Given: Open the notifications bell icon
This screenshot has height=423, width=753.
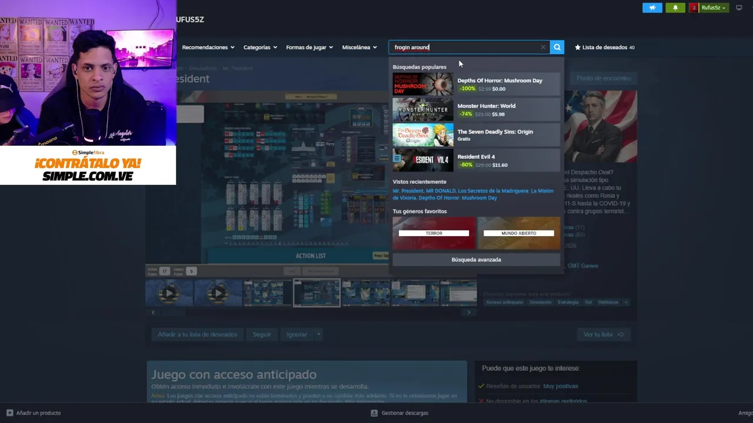Looking at the screenshot, I should (x=675, y=8).
